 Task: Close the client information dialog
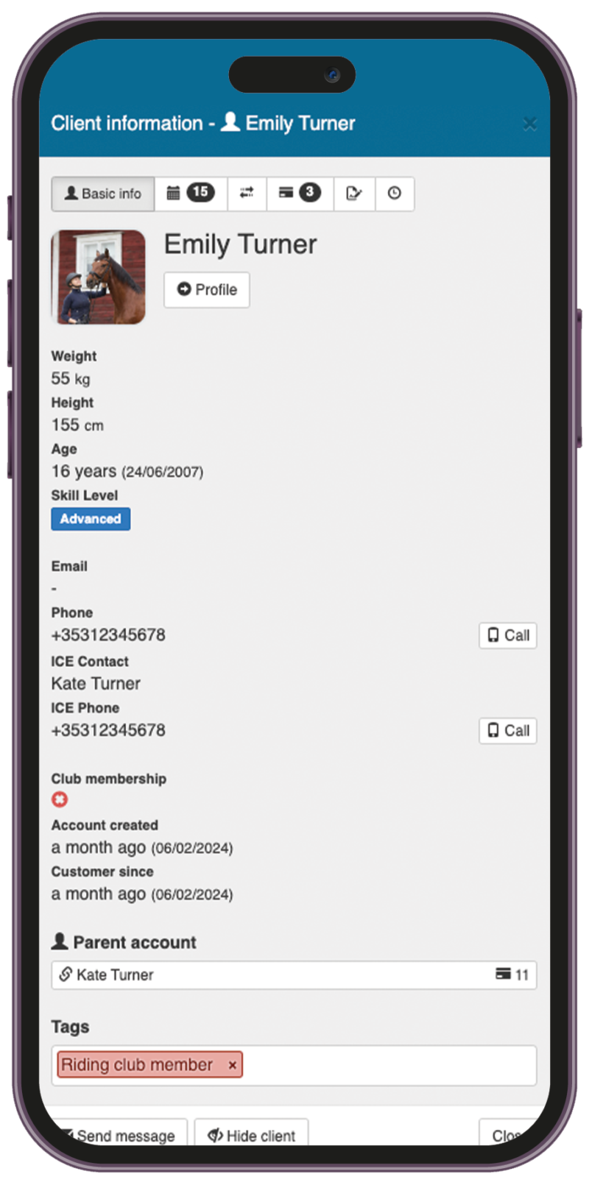tap(529, 124)
